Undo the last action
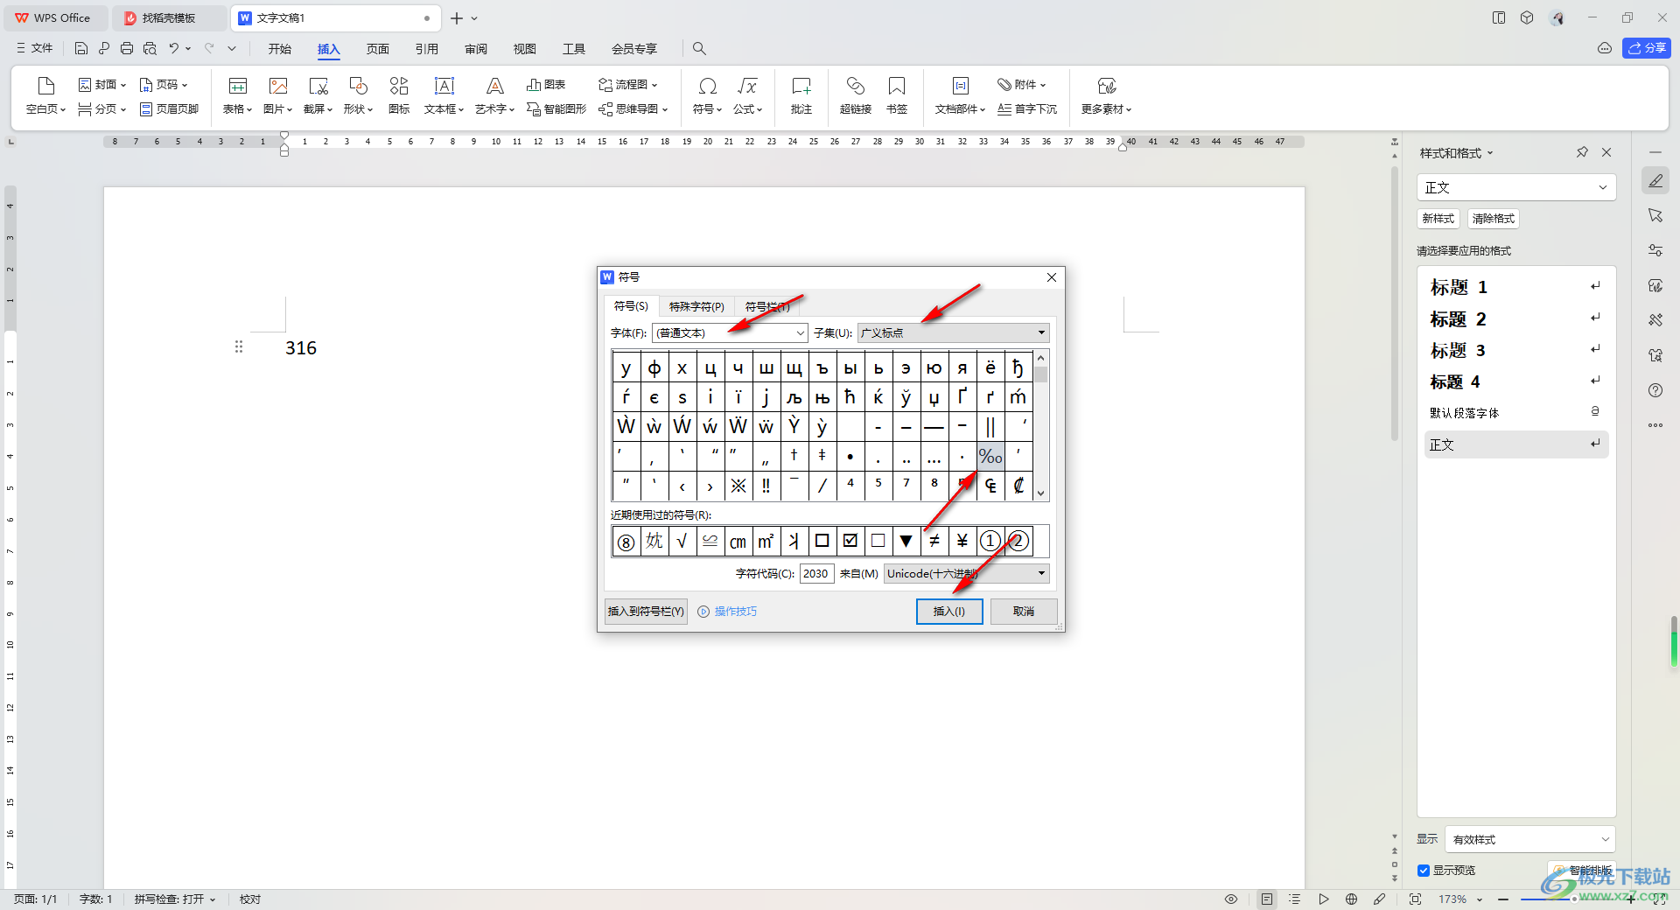1680x910 pixels. coord(174,48)
